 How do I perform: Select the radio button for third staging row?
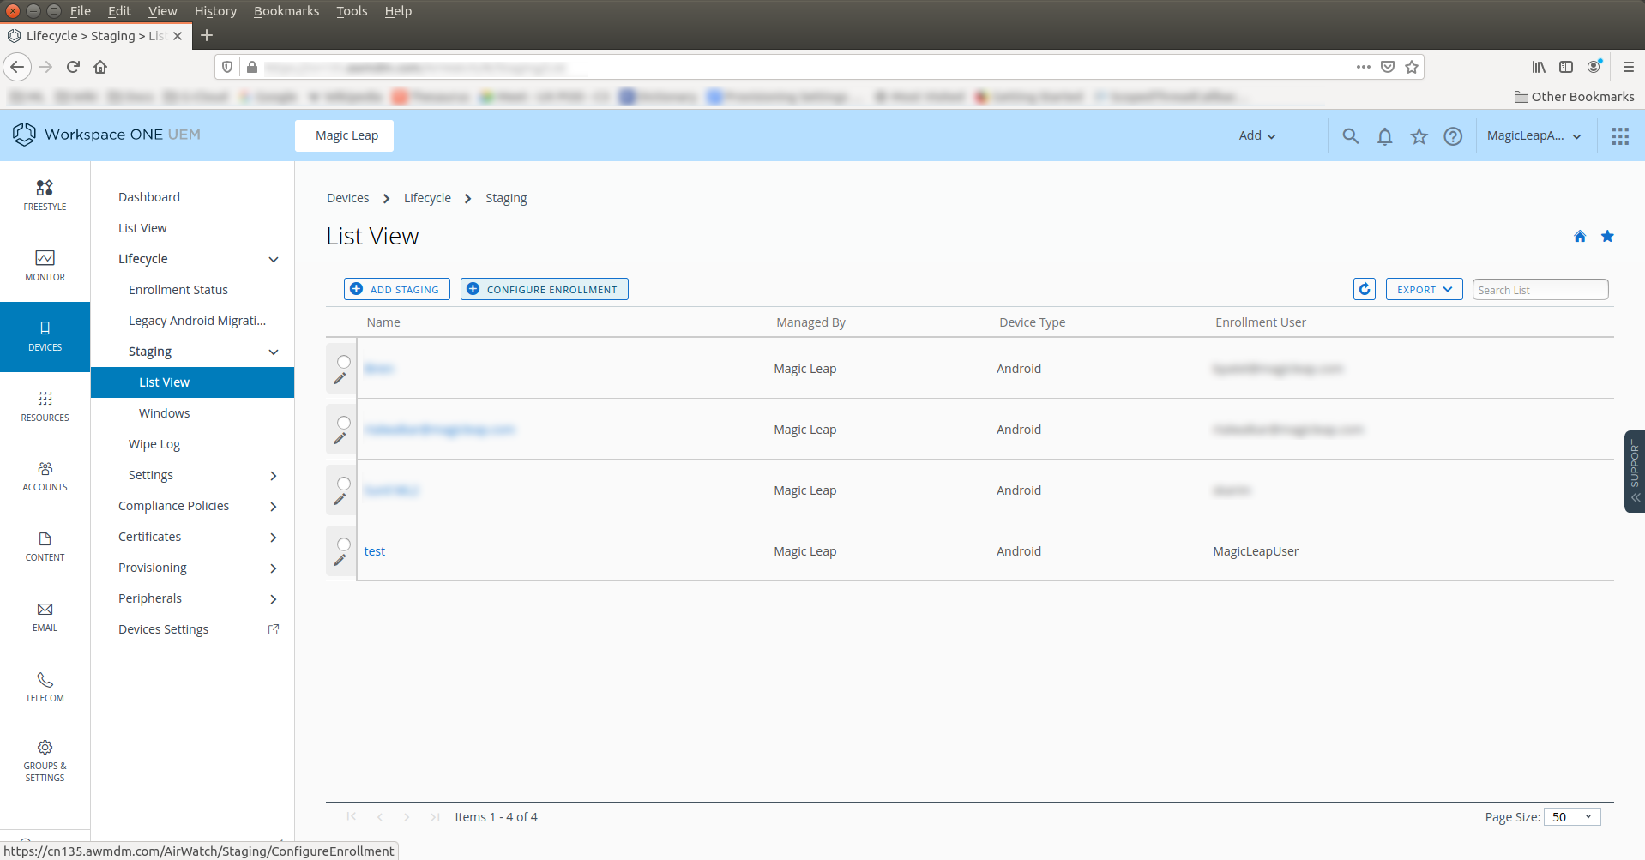click(344, 484)
